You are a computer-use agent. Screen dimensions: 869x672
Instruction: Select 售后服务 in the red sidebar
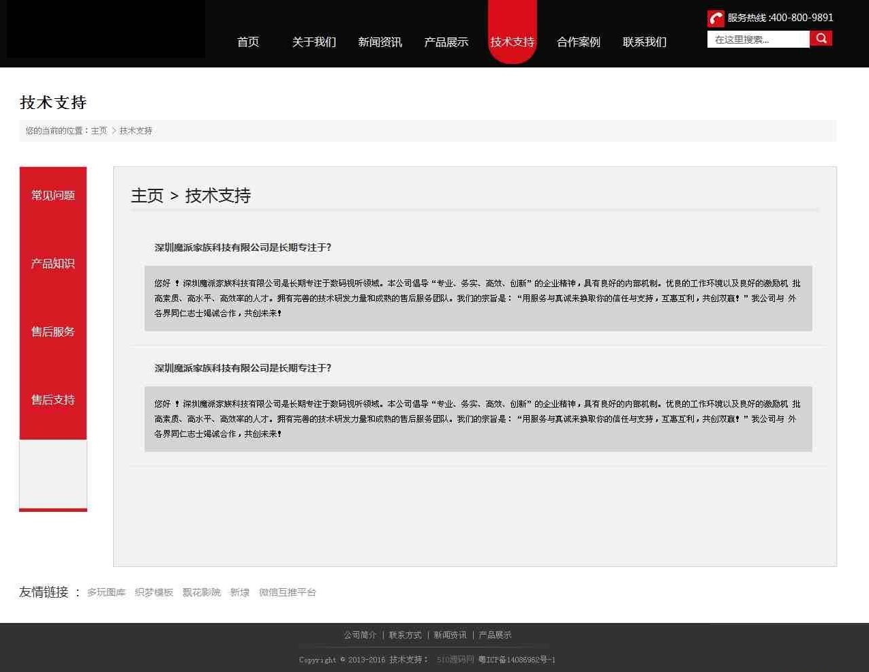(x=53, y=332)
